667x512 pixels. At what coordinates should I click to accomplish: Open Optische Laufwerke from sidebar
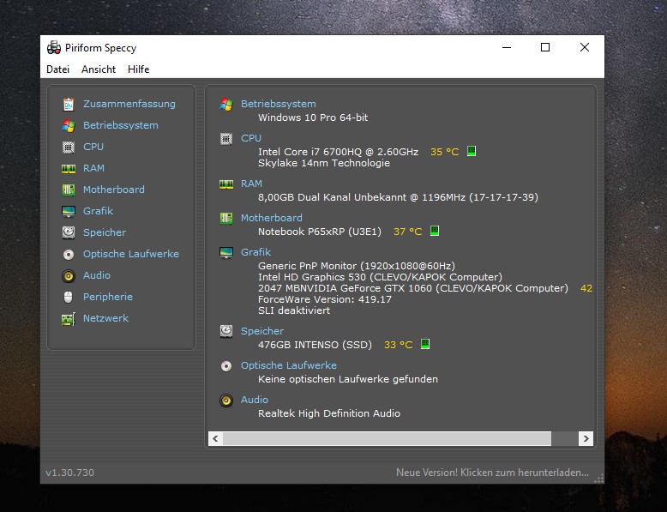point(131,254)
